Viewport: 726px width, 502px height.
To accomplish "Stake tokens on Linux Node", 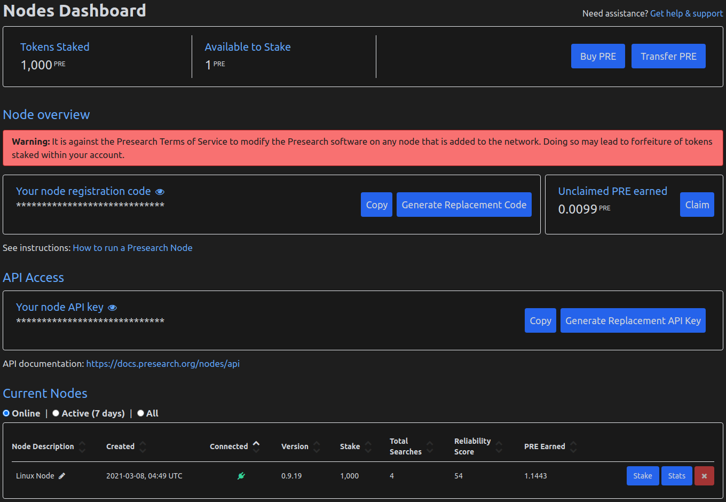I will [x=643, y=476].
